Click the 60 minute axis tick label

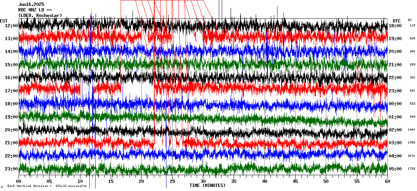[x=387, y=181]
